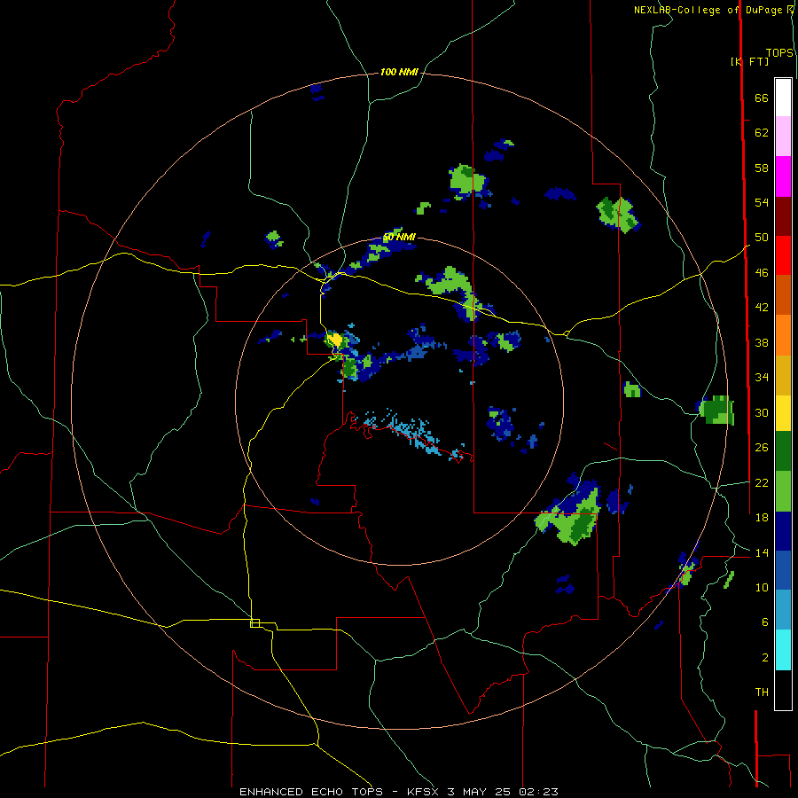Screen dimensions: 798x798
Task: Click the 38 legend value
Action: pos(762,342)
